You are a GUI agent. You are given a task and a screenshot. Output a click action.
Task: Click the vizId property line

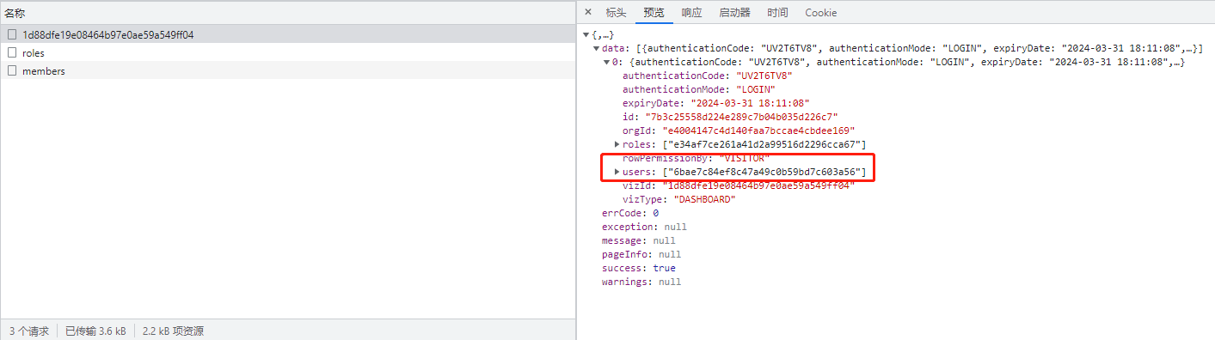(x=739, y=185)
